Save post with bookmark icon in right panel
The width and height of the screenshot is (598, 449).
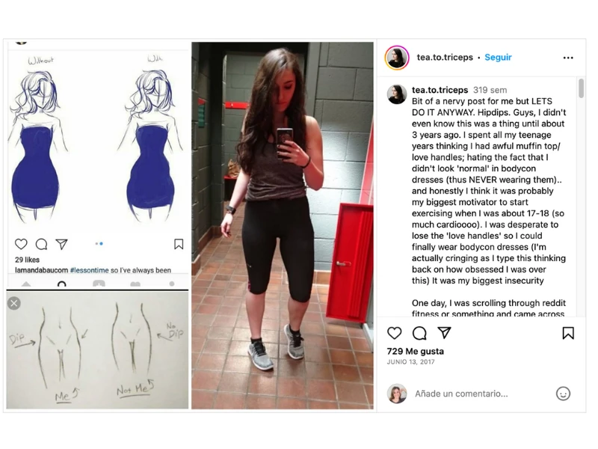(x=568, y=333)
